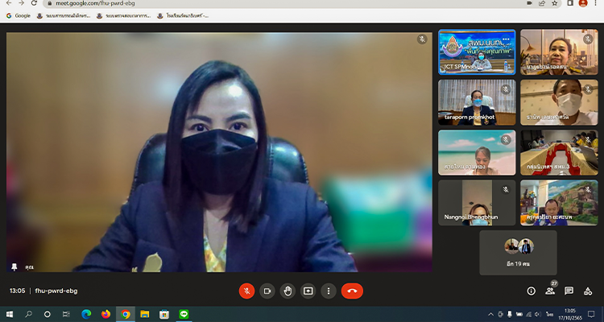Switch to Chrome in the taskbar
This screenshot has width=604, height=322.
pyautogui.click(x=126, y=314)
